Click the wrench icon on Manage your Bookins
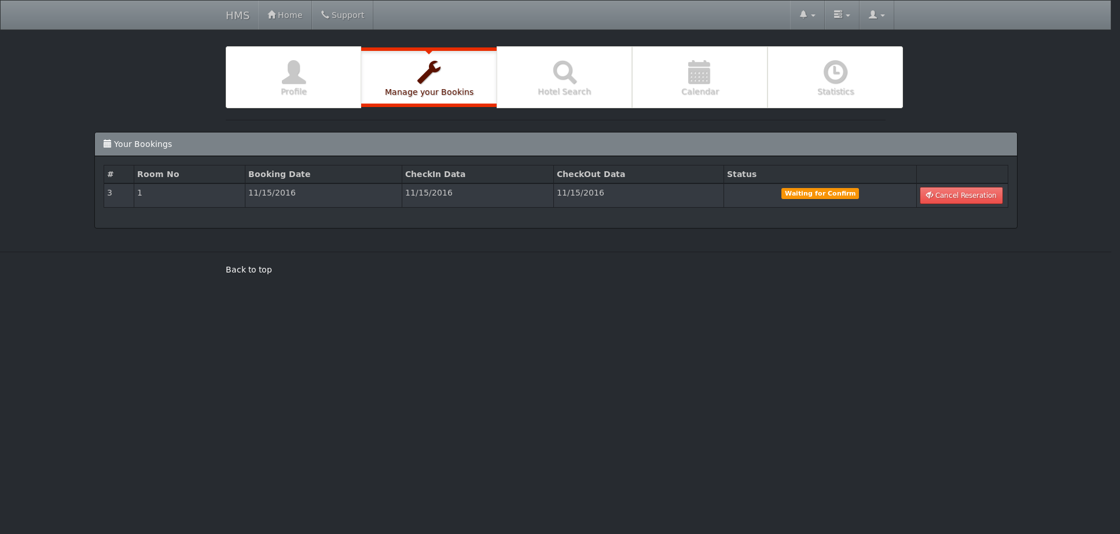 [x=429, y=72]
